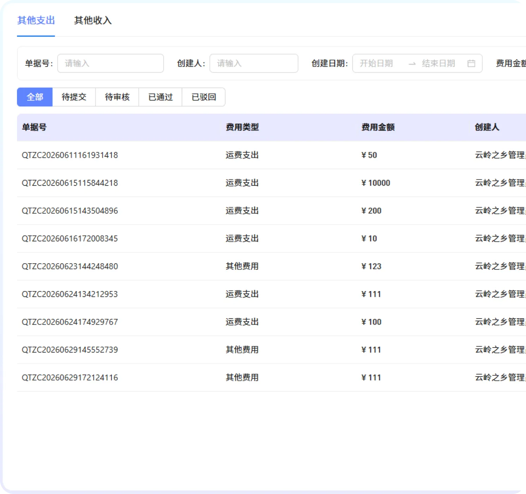Click the 创建人 column header
The width and height of the screenshot is (526, 494).
[x=487, y=127]
